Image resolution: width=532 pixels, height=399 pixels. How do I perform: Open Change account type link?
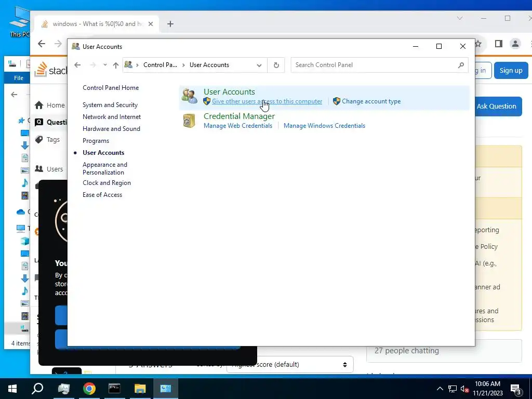click(371, 101)
